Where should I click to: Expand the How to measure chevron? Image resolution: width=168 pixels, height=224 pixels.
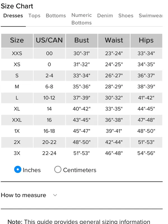coord(55,195)
